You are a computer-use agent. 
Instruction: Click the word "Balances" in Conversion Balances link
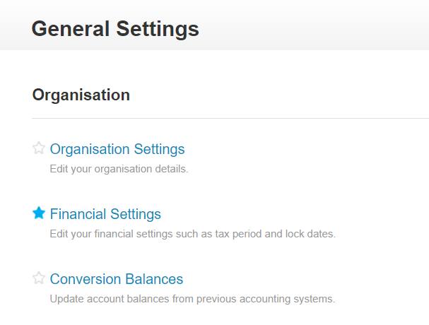[154, 279]
